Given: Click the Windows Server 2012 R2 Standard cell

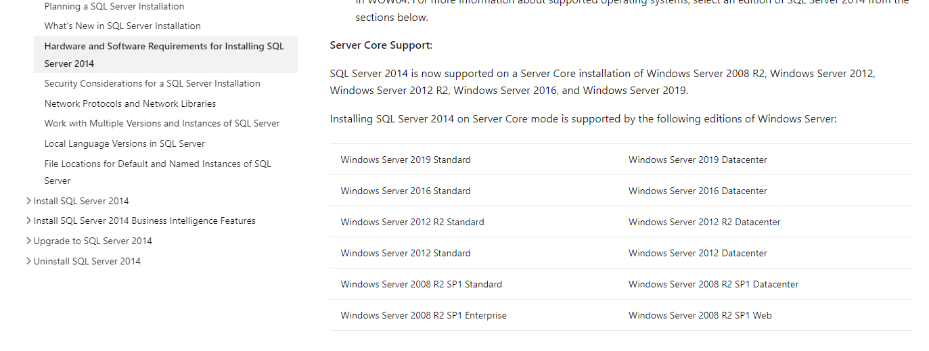Looking at the screenshot, I should 412,222.
